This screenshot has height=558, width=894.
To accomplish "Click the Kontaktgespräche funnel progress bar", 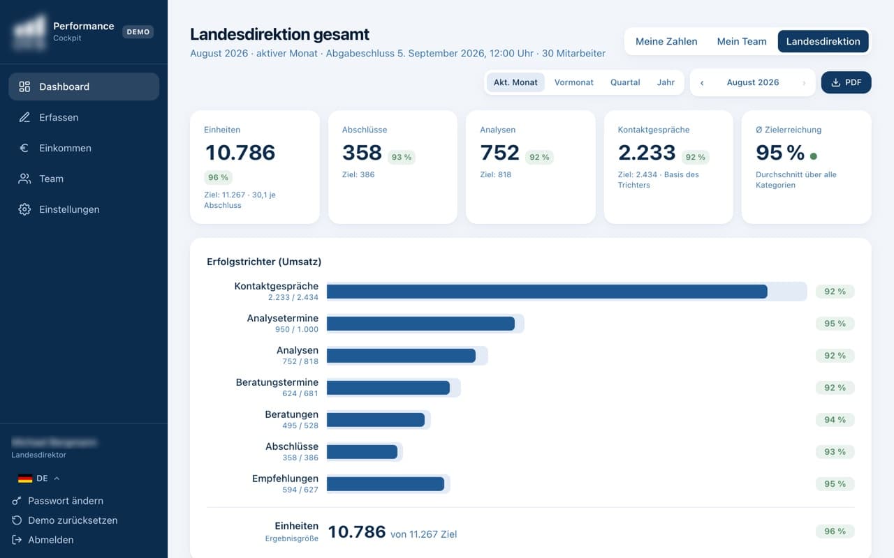I will pos(567,292).
